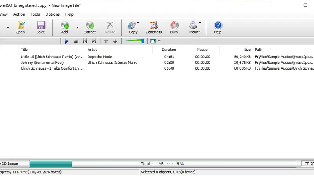This screenshot has width=314, height=176.
Task: Minimize the PowerISO window
Action: (290, 5)
